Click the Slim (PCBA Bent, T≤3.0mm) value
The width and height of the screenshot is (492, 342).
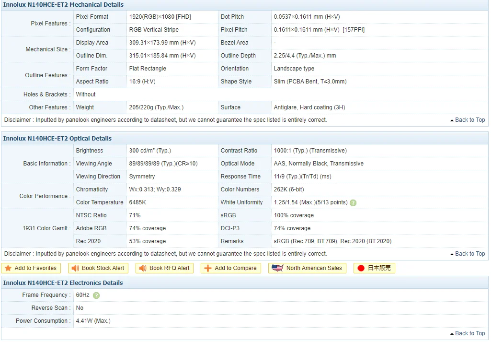click(310, 82)
